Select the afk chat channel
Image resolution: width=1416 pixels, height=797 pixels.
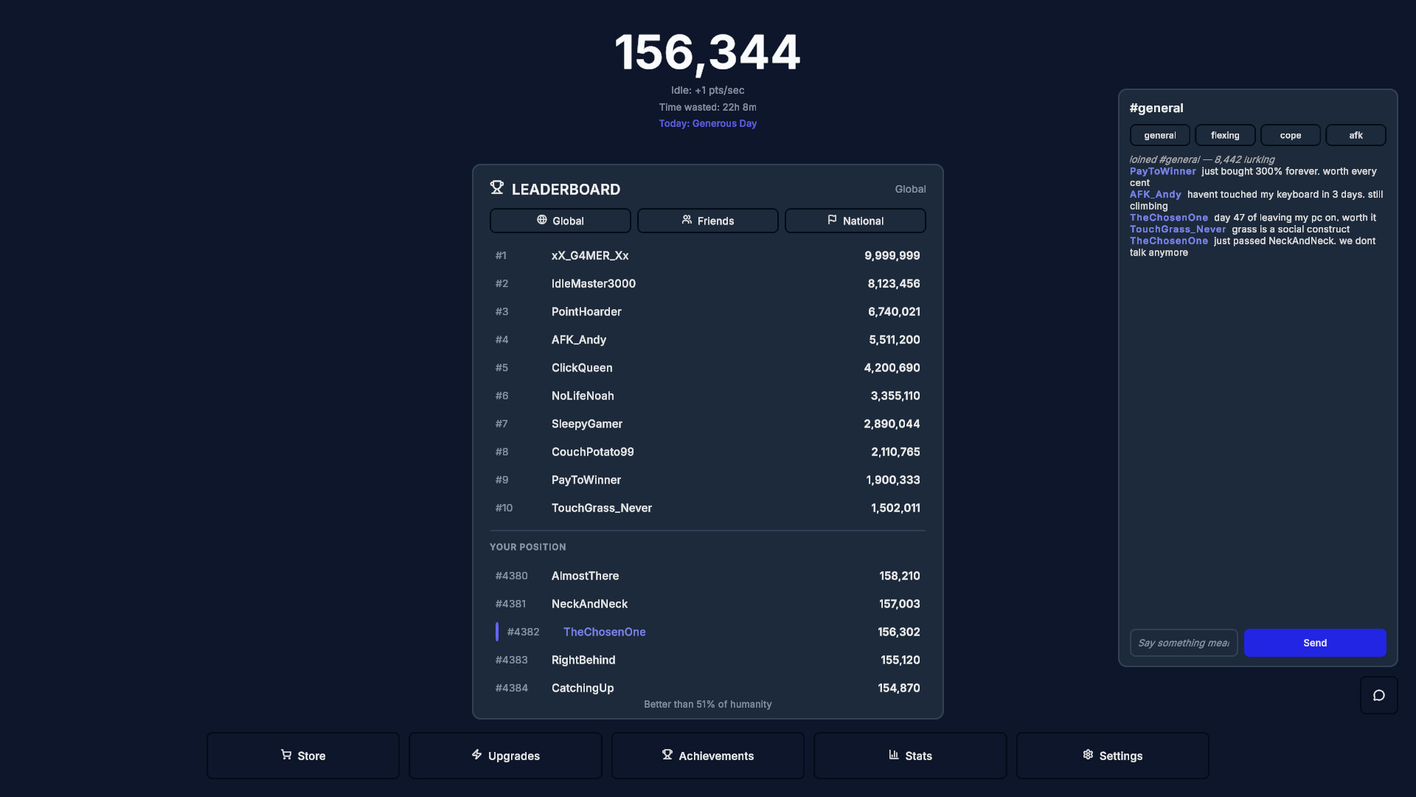(1356, 135)
